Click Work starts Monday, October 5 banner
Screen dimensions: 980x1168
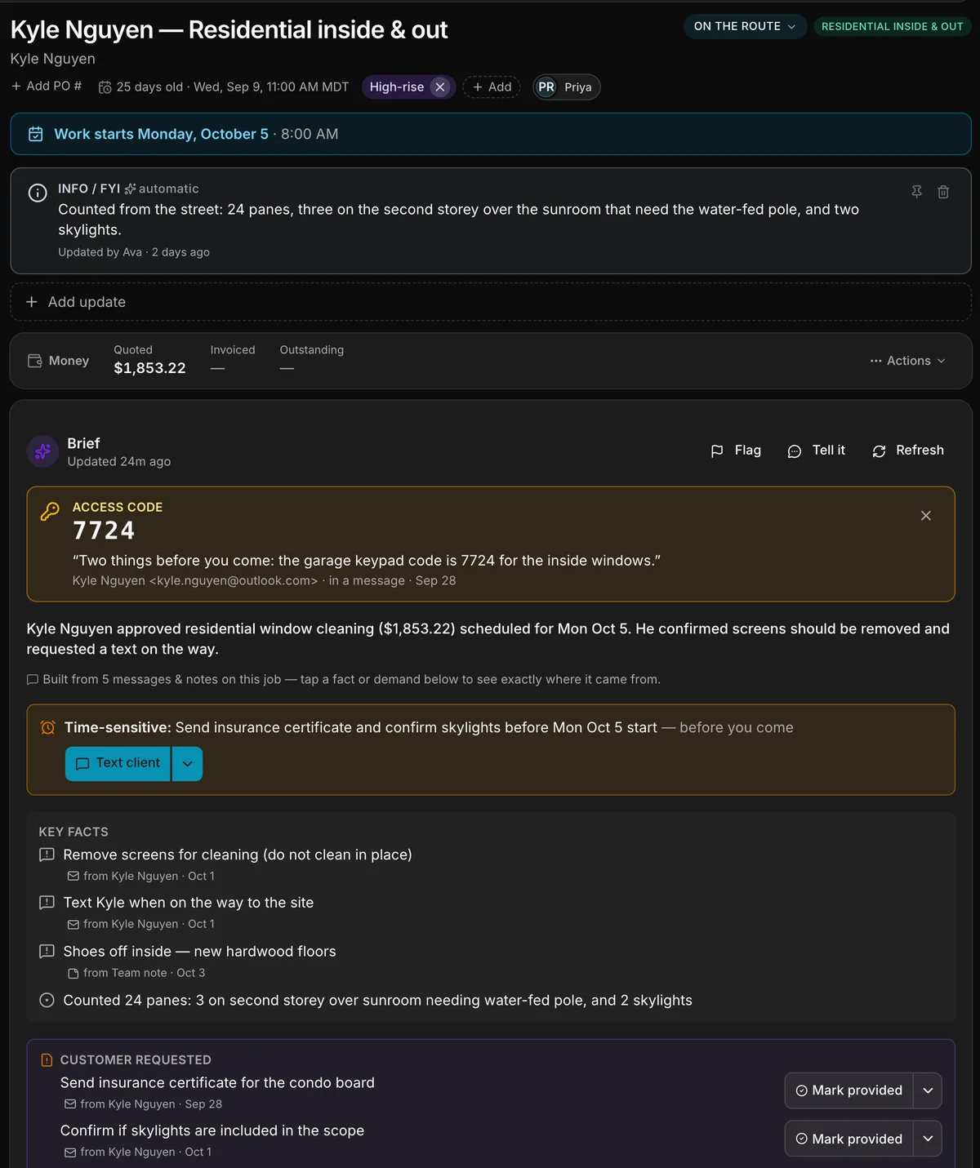coord(491,134)
